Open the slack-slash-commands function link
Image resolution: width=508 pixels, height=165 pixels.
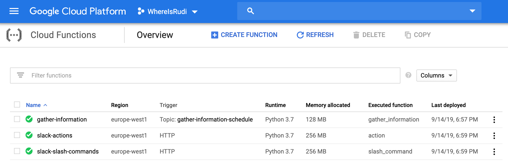click(68, 151)
